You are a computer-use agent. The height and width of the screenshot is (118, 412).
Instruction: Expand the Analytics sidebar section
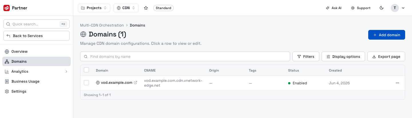coord(36,72)
